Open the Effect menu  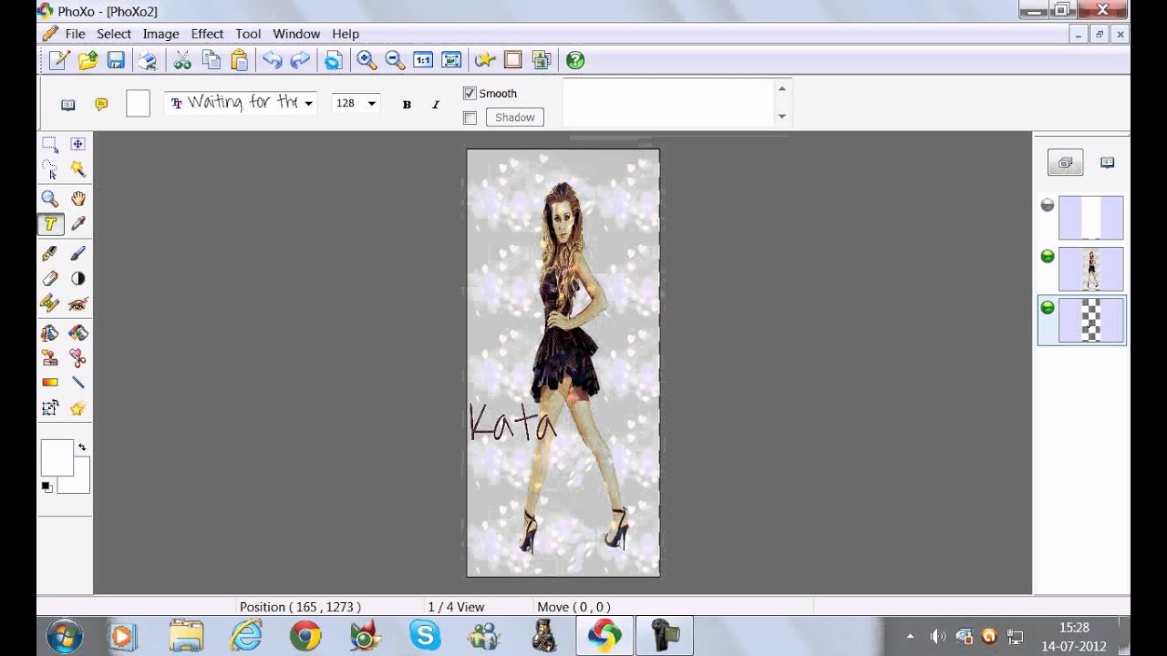pos(207,34)
